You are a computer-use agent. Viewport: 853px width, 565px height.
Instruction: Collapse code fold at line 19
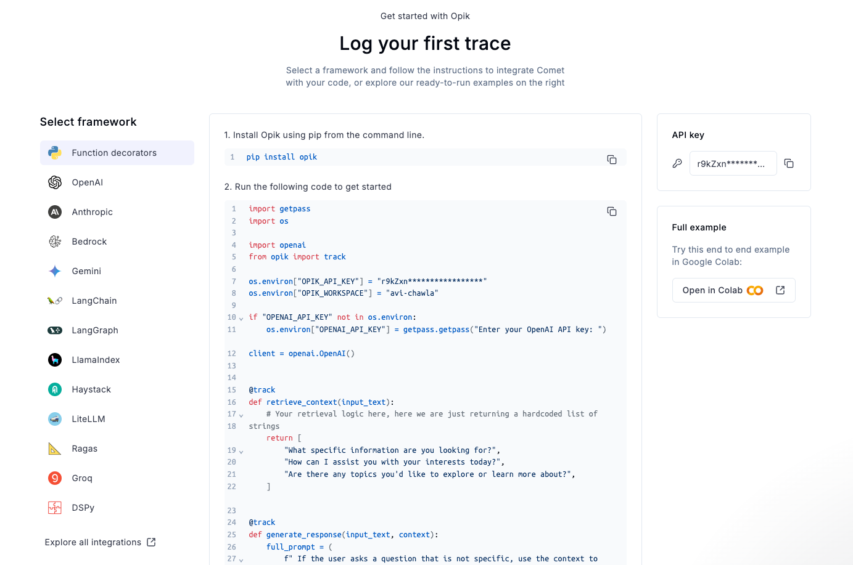click(241, 452)
